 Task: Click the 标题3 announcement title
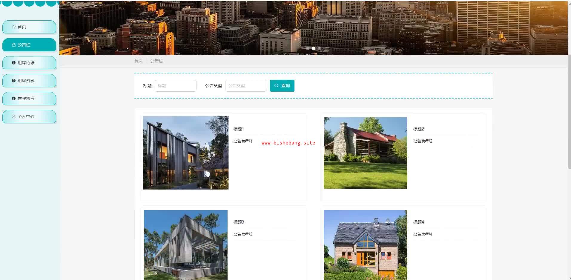click(239, 222)
